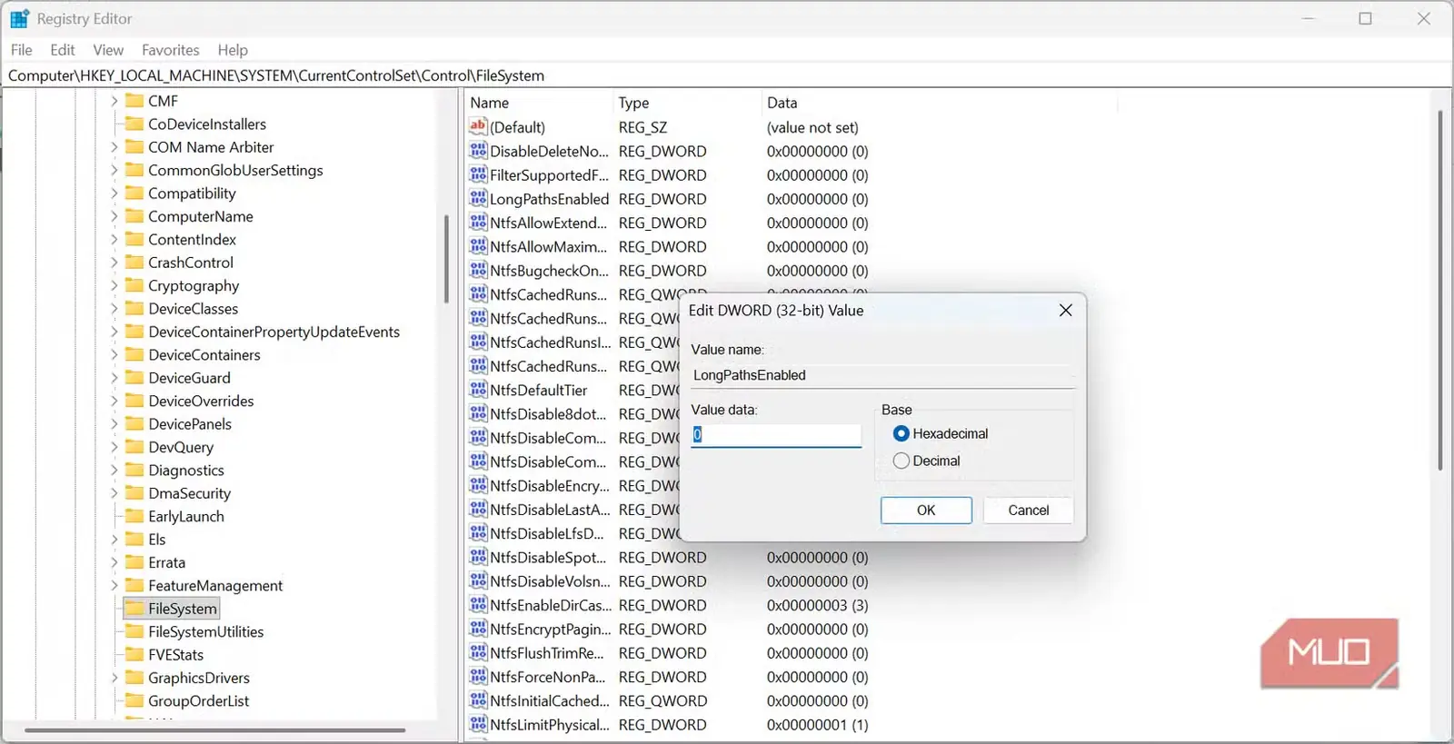Click the CMF folder icon
This screenshot has width=1454, height=744.
pyautogui.click(x=134, y=100)
